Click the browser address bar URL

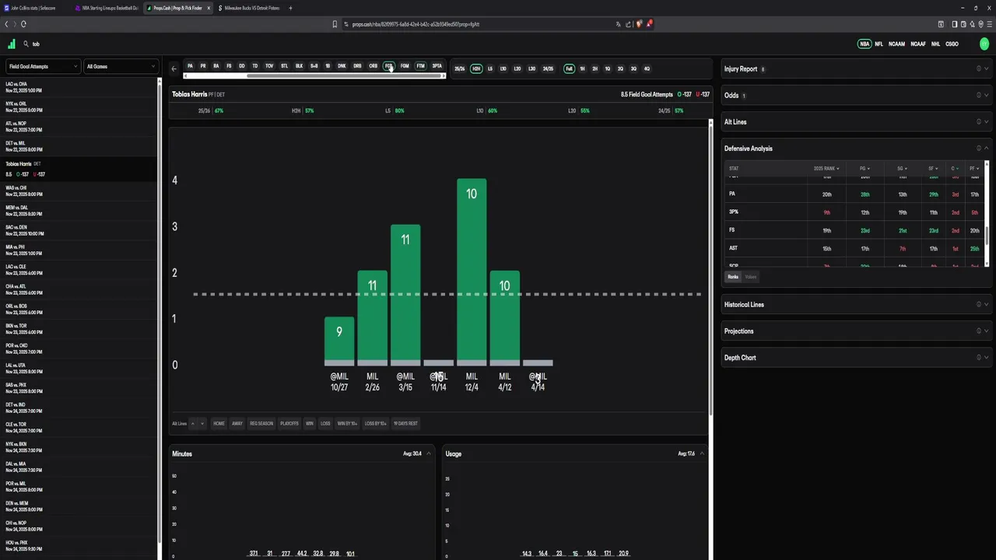416,24
